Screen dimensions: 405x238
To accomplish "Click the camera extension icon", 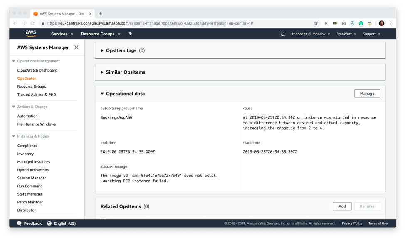I will pos(343,23).
